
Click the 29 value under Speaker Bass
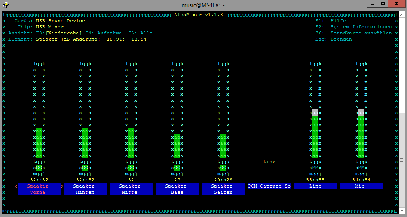click(x=177, y=180)
